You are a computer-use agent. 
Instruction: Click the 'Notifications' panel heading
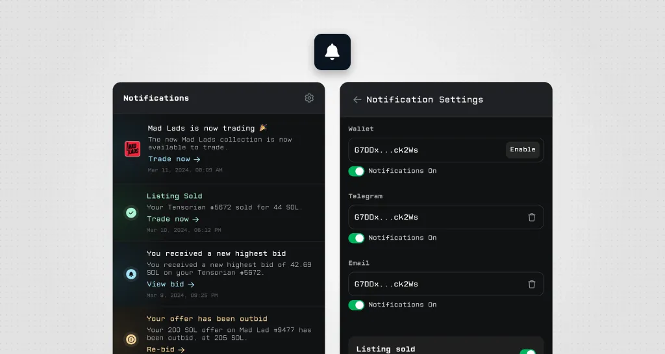156,98
